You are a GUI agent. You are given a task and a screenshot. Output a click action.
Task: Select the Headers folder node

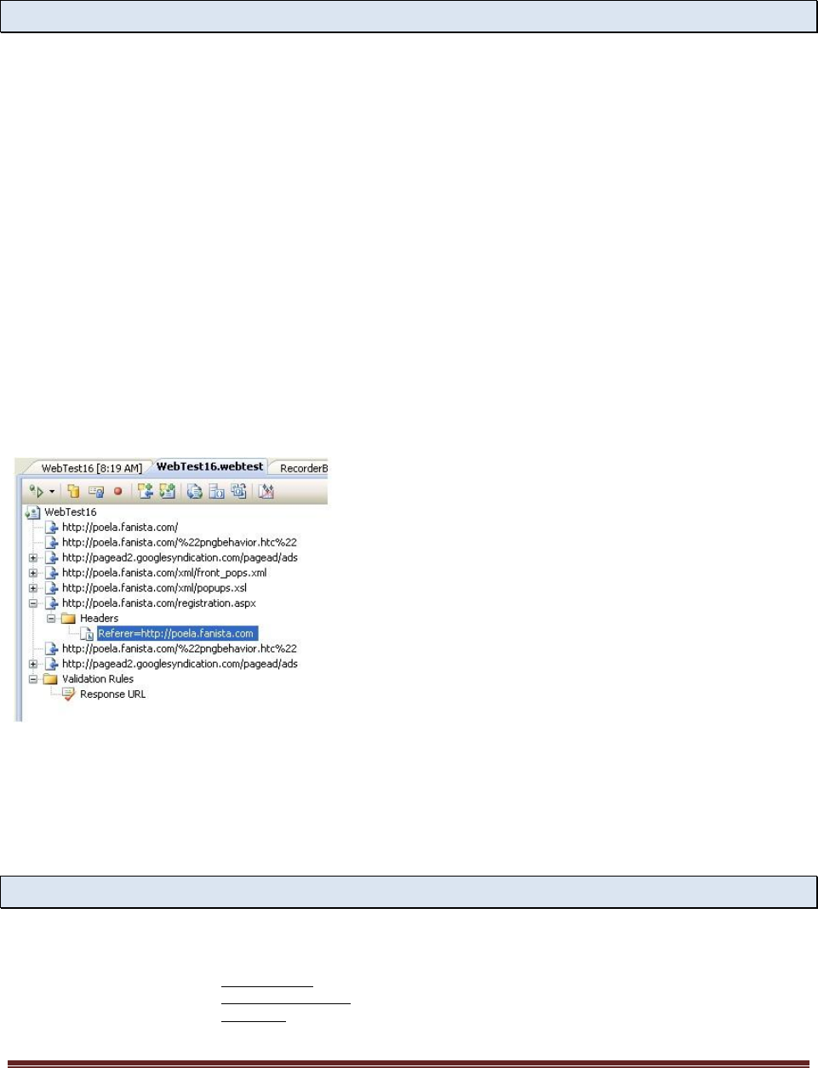[x=99, y=619]
